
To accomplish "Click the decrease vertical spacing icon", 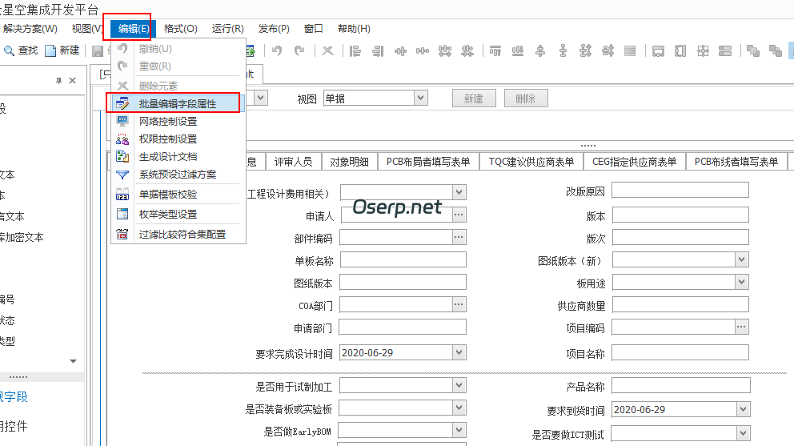I will 608,50.
